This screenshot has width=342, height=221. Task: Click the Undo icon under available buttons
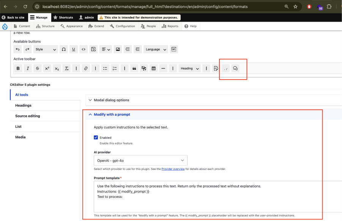pyautogui.click(x=18, y=49)
